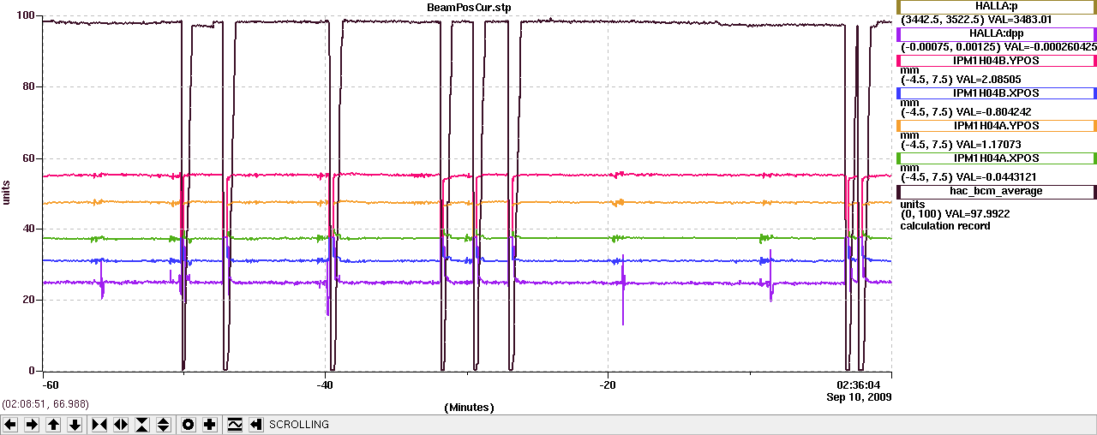Screen dimensions: 1097x435
Task: Click the plus-shaped toolbar icon
Action: 210,425
